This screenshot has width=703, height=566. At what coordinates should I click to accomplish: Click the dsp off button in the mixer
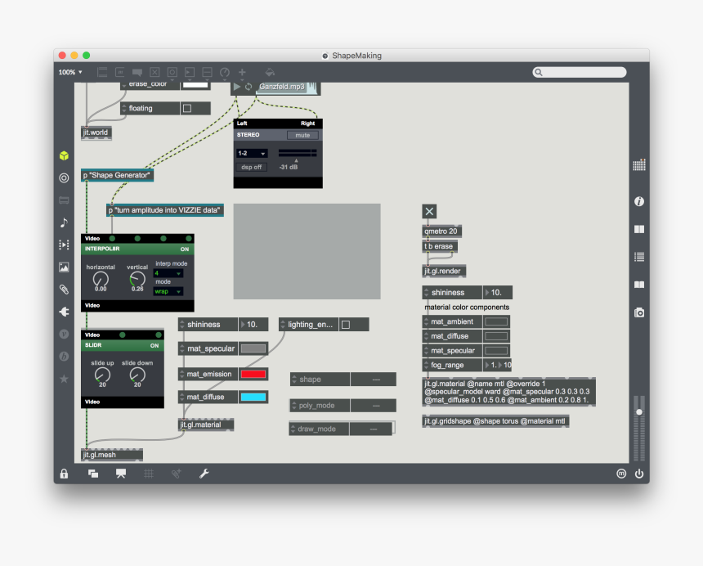(x=251, y=167)
